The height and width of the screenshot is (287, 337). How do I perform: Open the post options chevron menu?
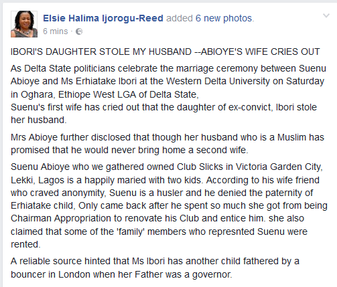coord(326,15)
